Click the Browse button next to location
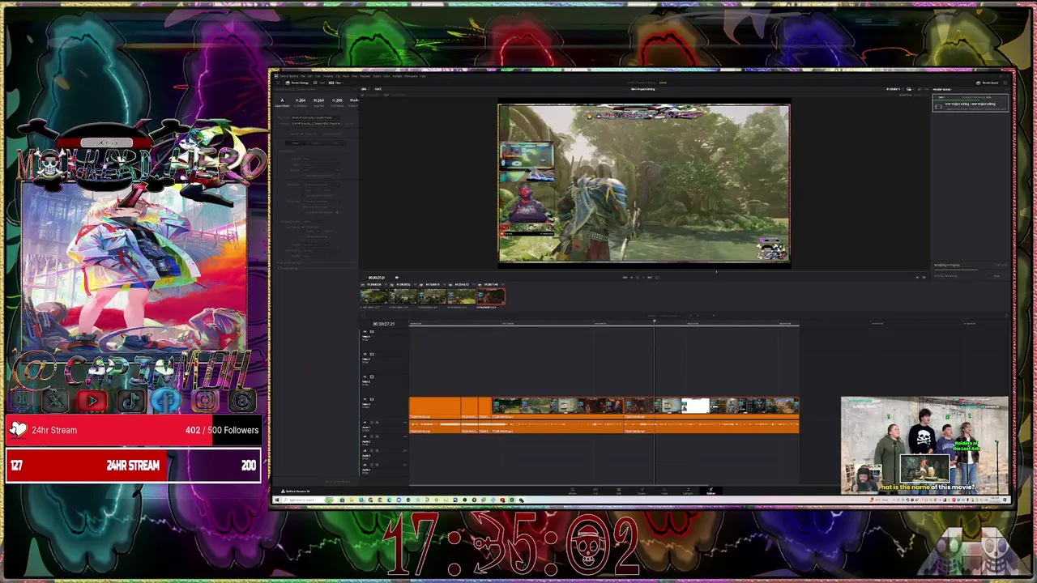1037x583 pixels. click(x=348, y=124)
